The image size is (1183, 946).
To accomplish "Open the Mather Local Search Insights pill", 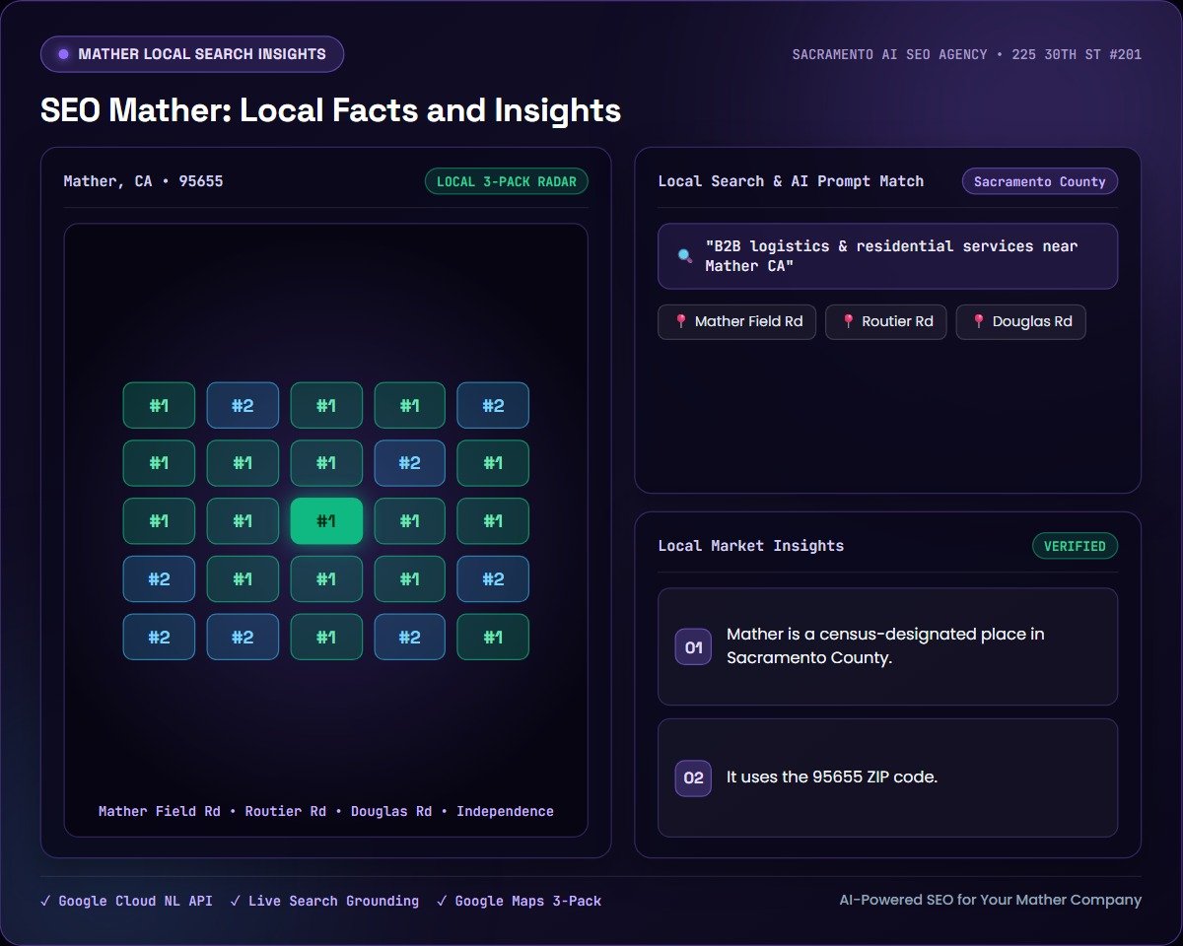I will [192, 54].
